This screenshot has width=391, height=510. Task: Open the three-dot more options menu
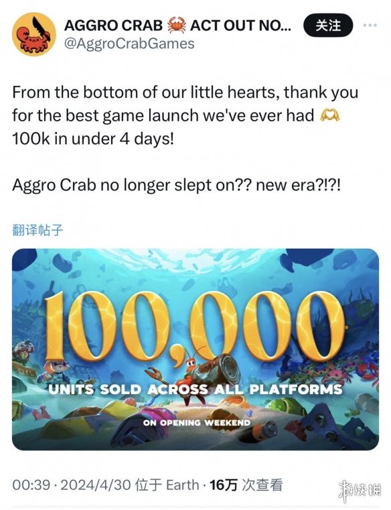pos(370,25)
